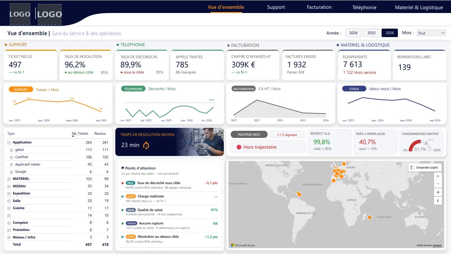
Task: Open Résolution au-dessus cible attention item
Action: tap(169, 239)
